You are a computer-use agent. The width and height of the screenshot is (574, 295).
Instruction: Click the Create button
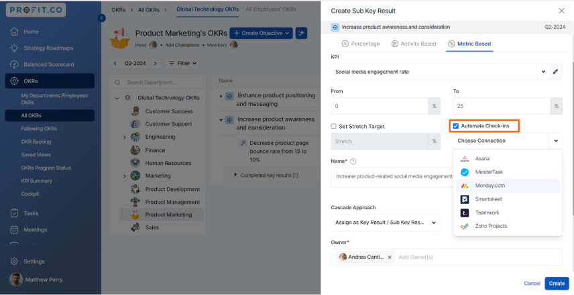[x=557, y=284]
